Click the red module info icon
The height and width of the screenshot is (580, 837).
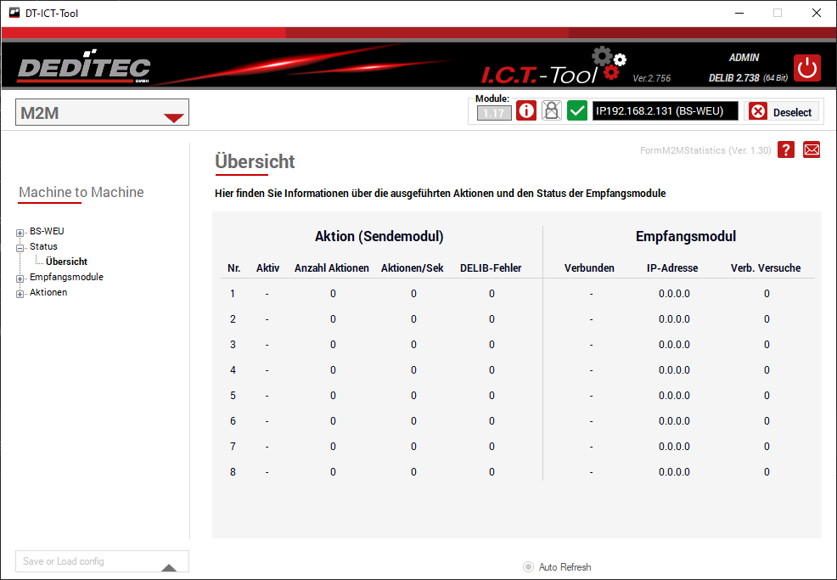pyautogui.click(x=526, y=111)
